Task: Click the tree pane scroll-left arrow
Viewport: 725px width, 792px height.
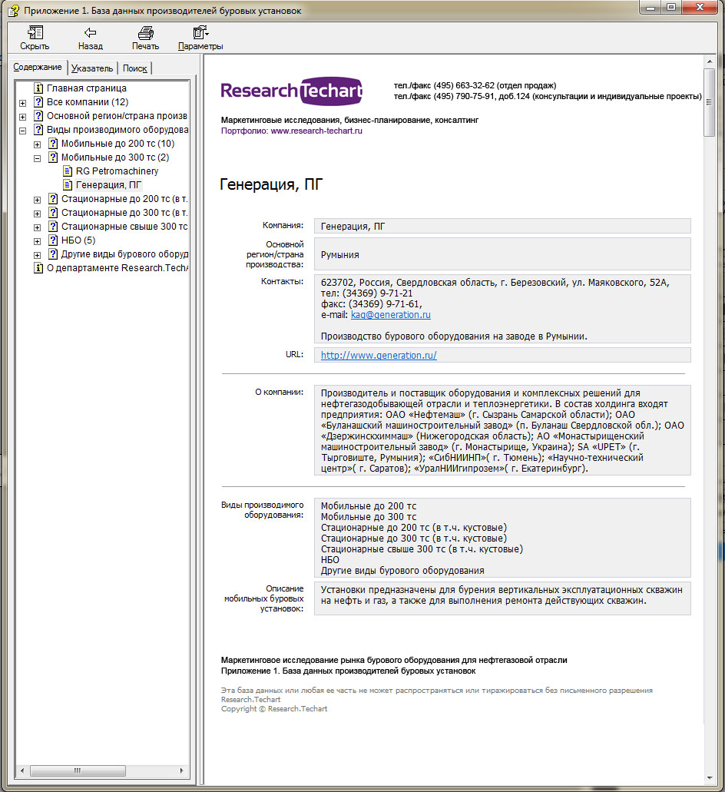Action: [x=22, y=770]
